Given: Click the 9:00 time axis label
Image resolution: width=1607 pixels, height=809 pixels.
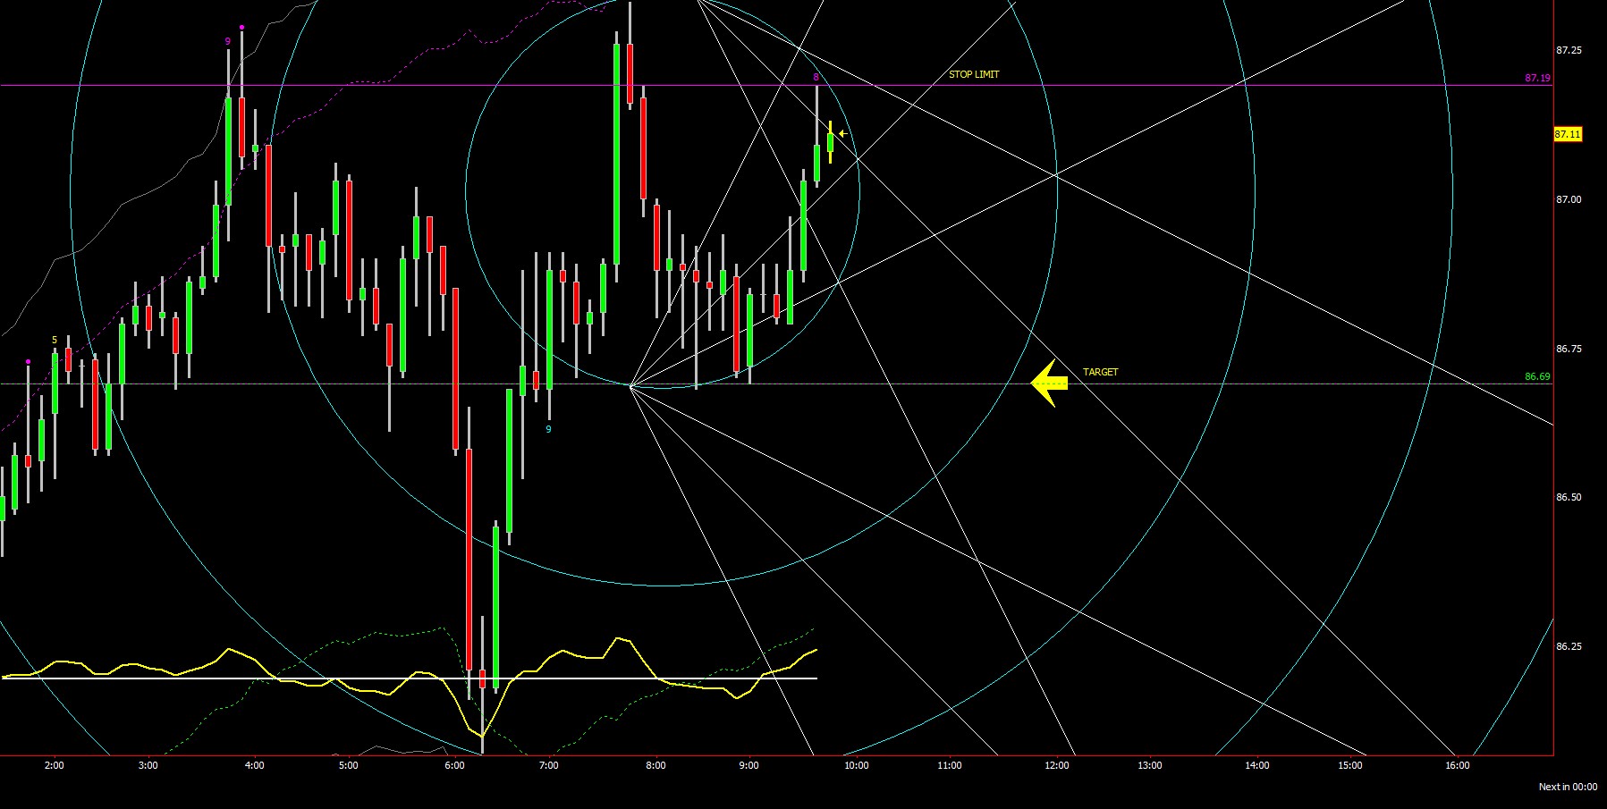Looking at the screenshot, I should pyautogui.click(x=749, y=765).
